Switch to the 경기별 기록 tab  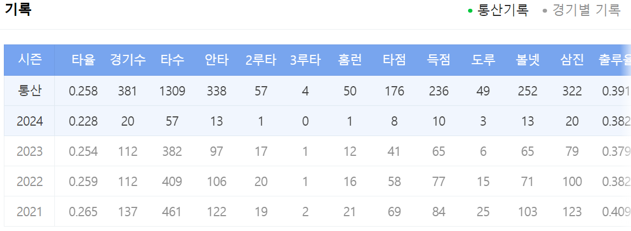point(587,10)
